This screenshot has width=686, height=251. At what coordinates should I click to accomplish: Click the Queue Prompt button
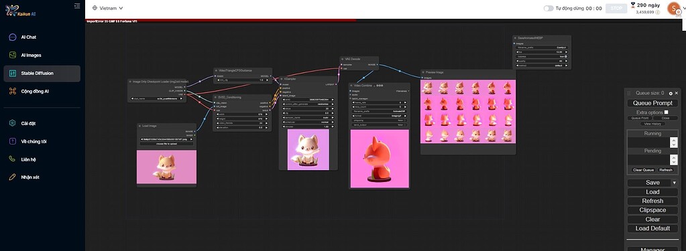(652, 103)
